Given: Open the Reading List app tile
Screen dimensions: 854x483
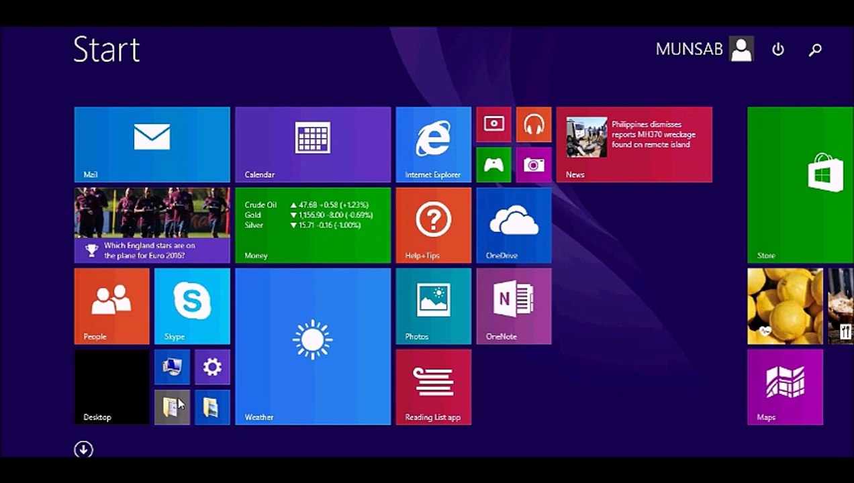Looking at the screenshot, I should tap(433, 387).
